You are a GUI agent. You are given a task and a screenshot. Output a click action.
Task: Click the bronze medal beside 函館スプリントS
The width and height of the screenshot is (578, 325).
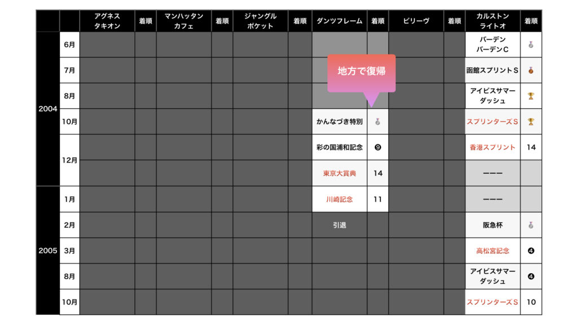pyautogui.click(x=531, y=71)
